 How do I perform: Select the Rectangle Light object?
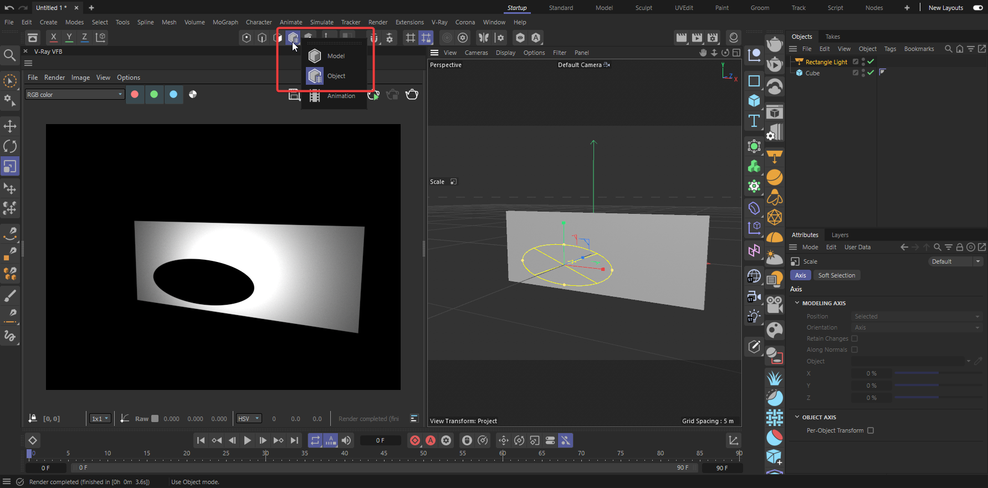tap(826, 62)
